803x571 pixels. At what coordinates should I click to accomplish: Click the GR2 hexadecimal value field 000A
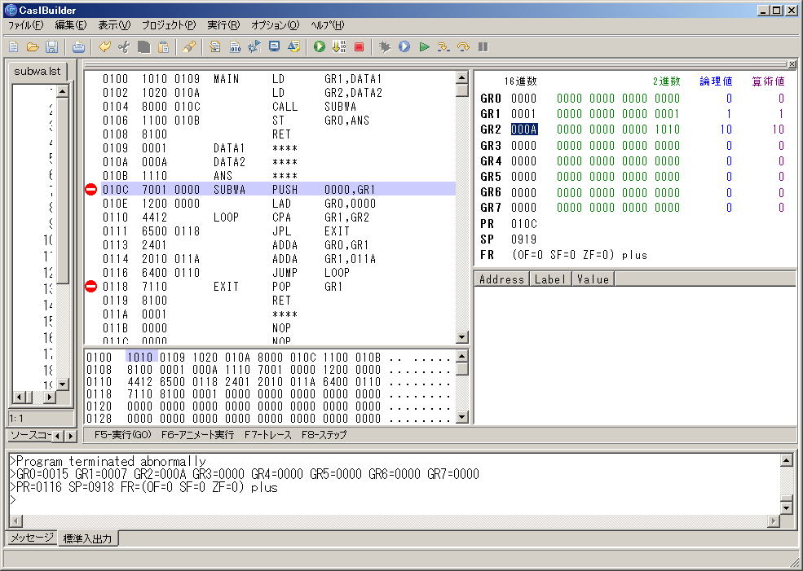(x=524, y=130)
